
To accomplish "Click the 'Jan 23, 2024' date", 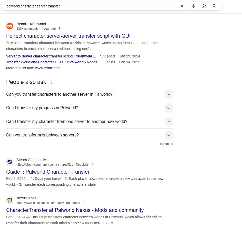I will click(x=130, y=56).
